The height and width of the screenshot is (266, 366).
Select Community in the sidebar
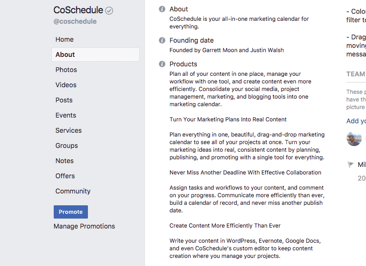point(73,191)
